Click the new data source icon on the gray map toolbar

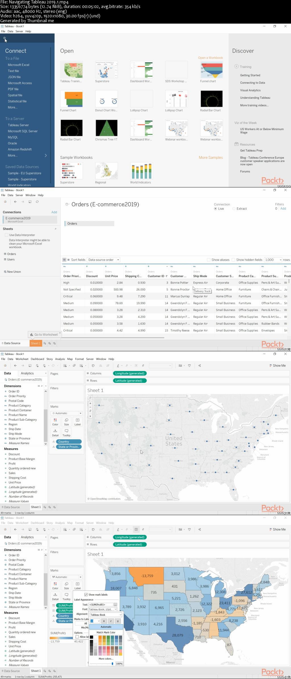(x=37, y=366)
